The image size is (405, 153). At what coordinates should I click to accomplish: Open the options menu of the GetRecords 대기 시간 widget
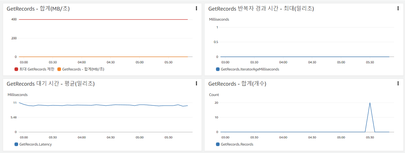196,83
